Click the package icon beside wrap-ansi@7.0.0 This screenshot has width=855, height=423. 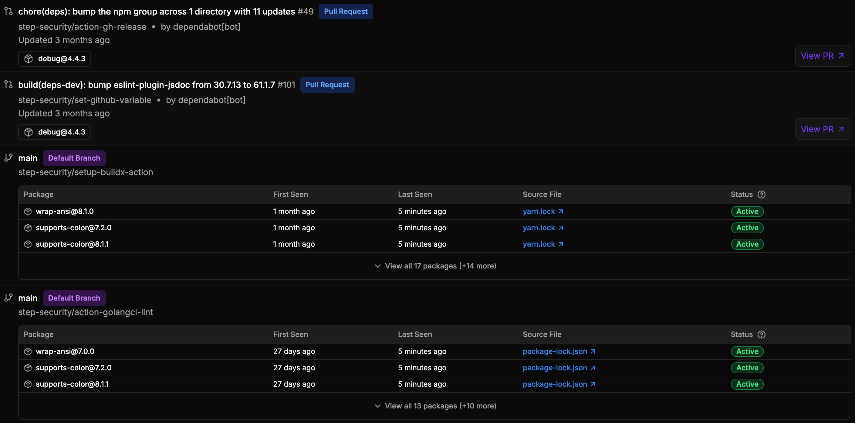(x=28, y=351)
